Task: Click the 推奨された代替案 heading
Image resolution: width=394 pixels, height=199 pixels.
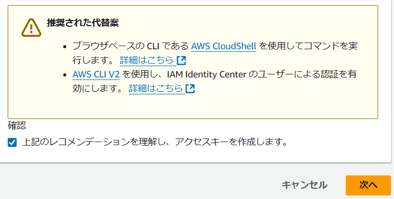Action: (x=83, y=23)
